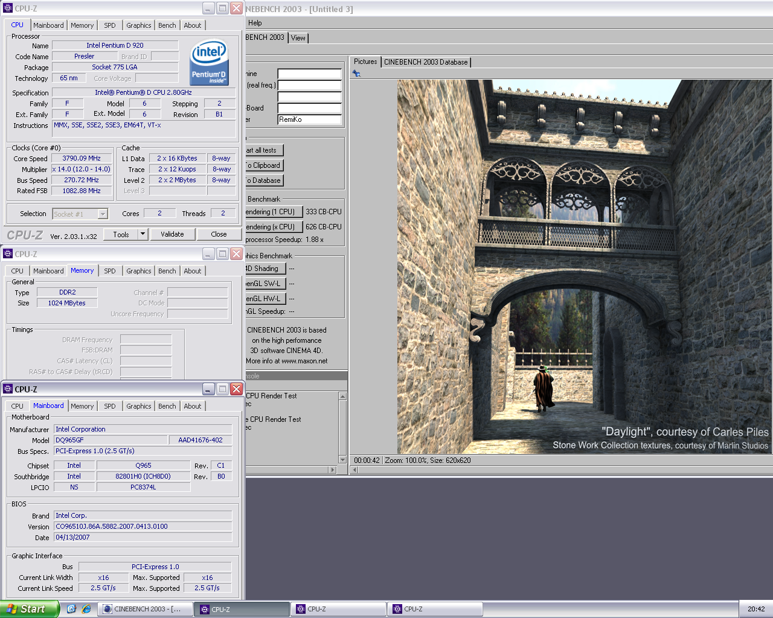The height and width of the screenshot is (618, 773).
Task: Open the Help menu in CINEBENCH
Action: (255, 23)
